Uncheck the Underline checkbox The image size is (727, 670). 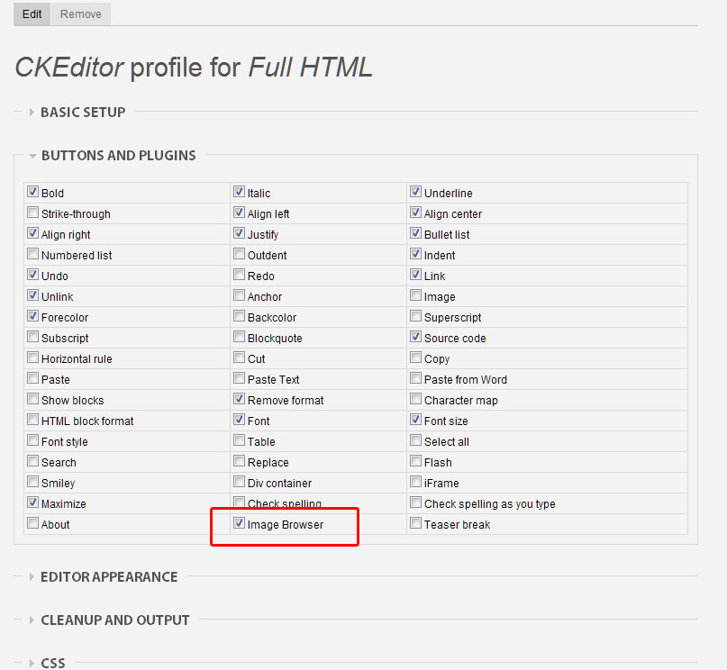click(x=416, y=191)
